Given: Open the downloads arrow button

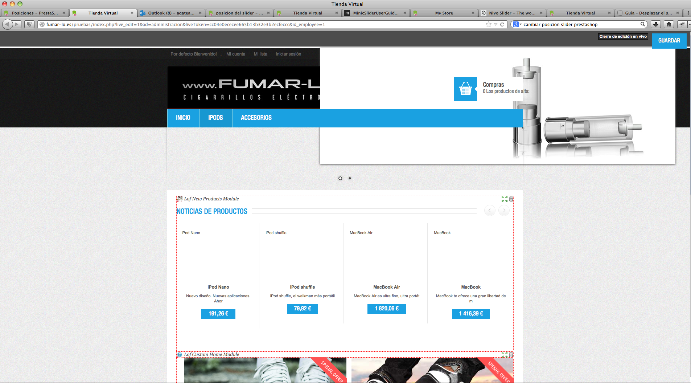Looking at the screenshot, I should (655, 24).
